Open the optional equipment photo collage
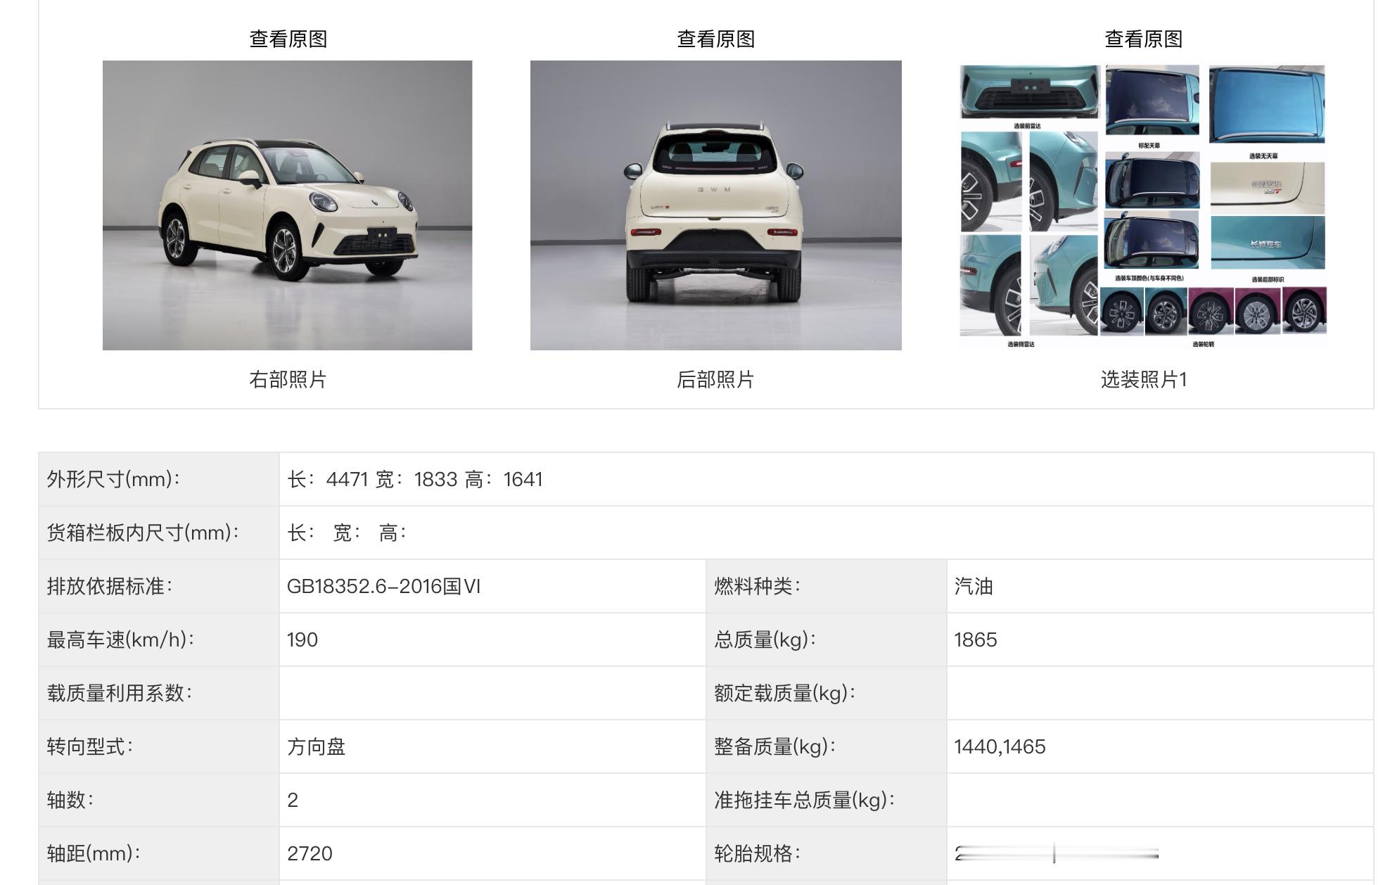 (x=1143, y=205)
